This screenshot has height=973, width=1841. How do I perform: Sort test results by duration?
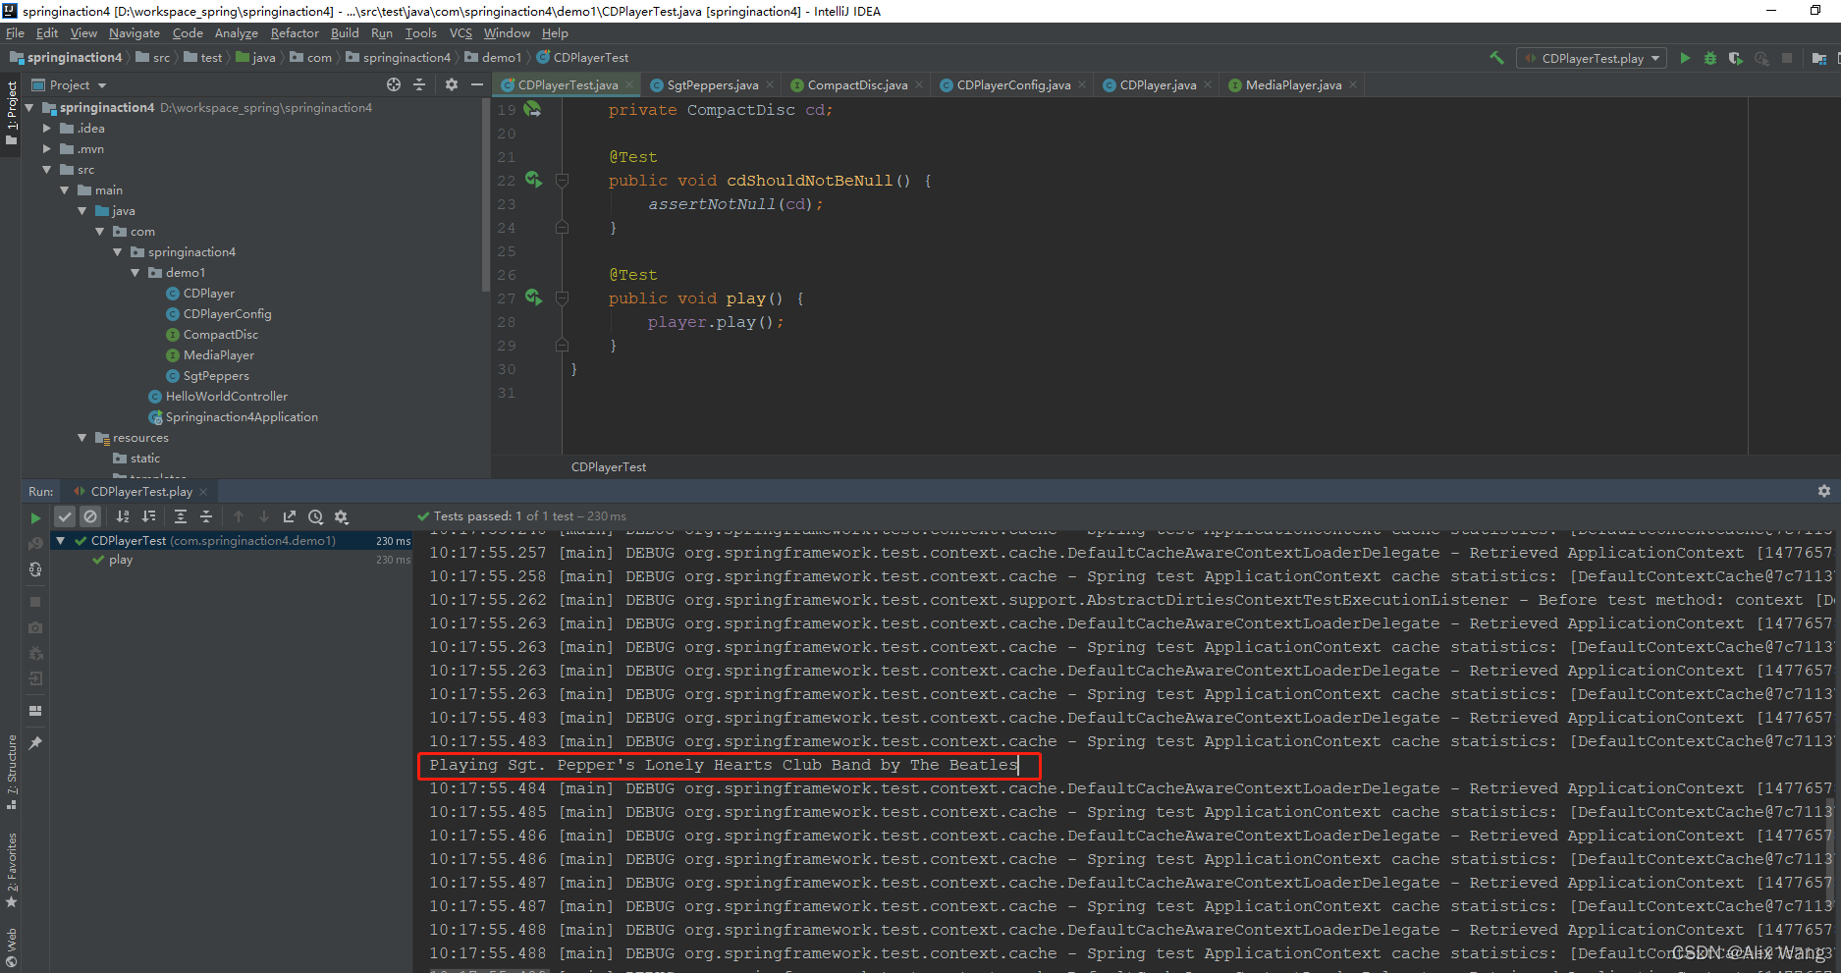148,516
